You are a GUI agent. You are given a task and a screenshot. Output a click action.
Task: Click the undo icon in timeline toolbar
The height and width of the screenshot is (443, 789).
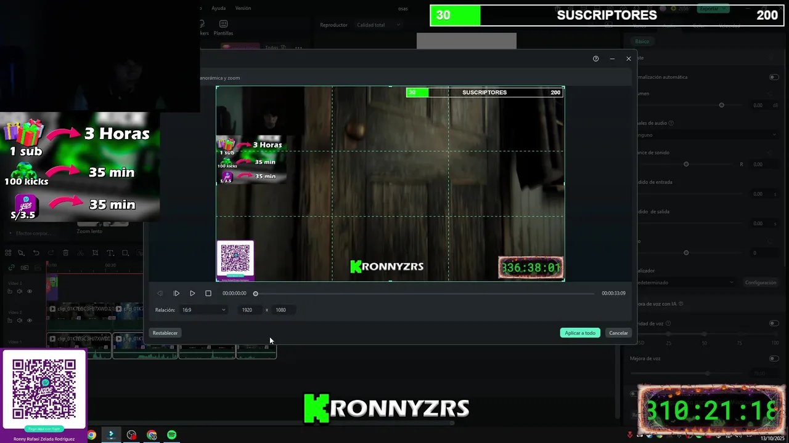(x=36, y=253)
